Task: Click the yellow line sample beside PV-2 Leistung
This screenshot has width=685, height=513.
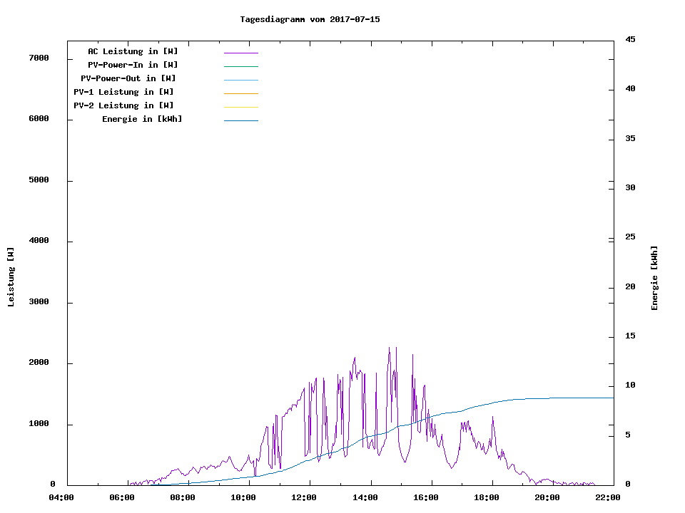Action: pyautogui.click(x=240, y=107)
